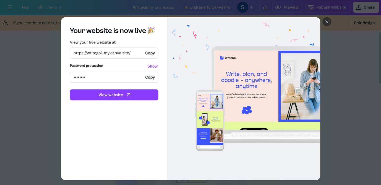Click the Share button
The width and height of the screenshot is (381, 185).
pos(366,7)
